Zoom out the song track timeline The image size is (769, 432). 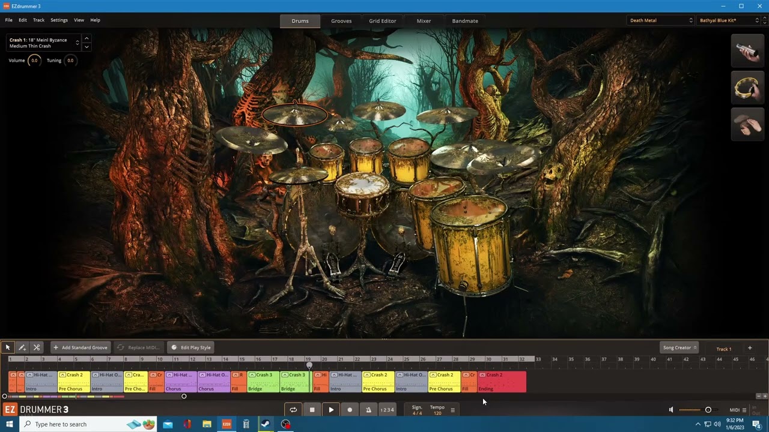758,396
